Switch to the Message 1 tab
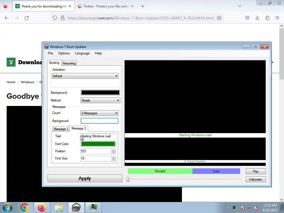This screenshot has height=213, width=284. (61, 129)
